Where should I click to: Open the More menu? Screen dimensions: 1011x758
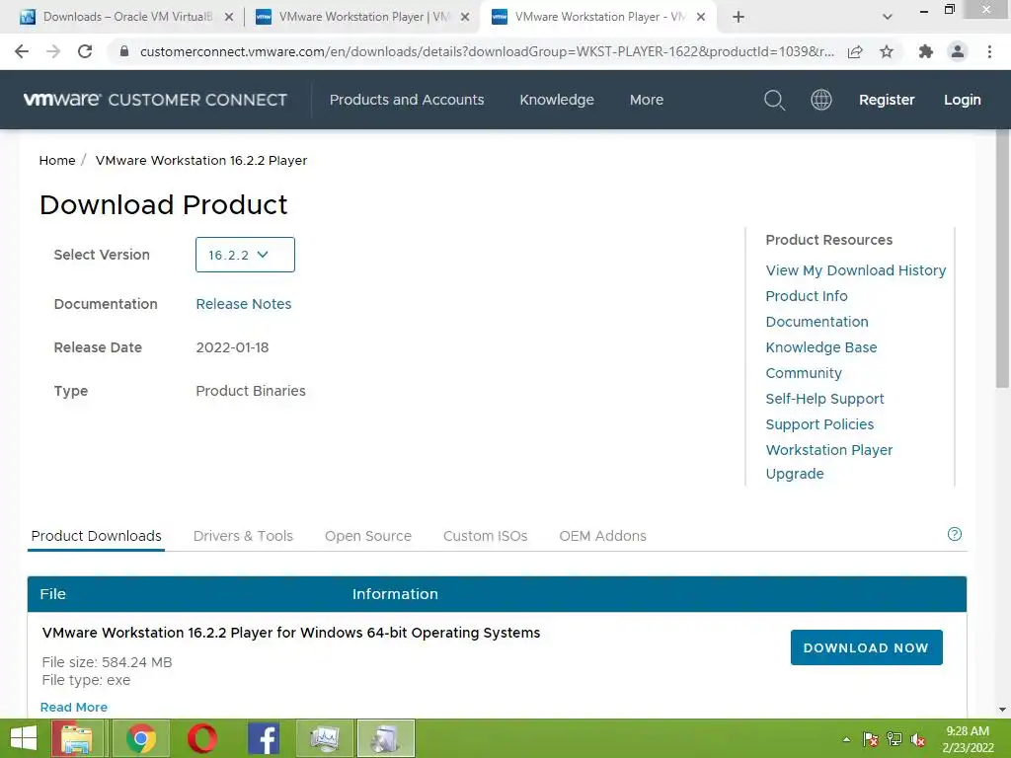coord(647,100)
